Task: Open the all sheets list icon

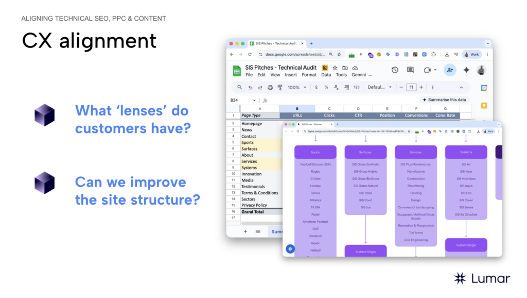Action: point(258,231)
